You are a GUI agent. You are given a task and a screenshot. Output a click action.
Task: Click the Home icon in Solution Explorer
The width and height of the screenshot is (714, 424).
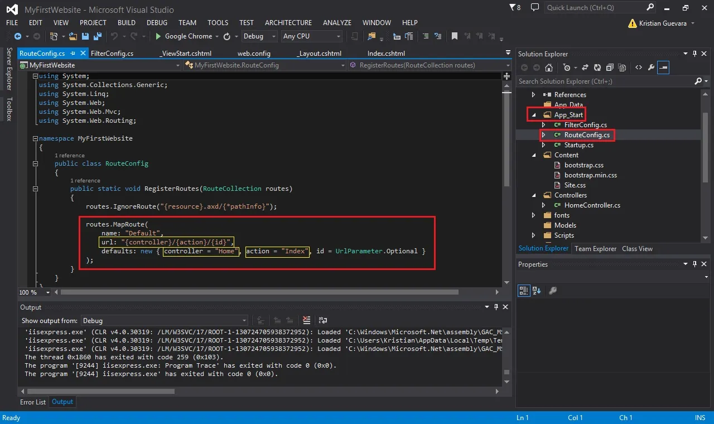549,68
